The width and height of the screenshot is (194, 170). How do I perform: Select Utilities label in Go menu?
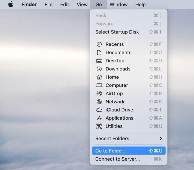(x=114, y=126)
